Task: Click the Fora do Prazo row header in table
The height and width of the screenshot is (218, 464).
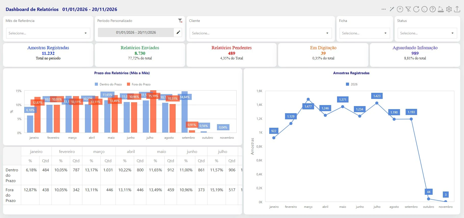Action: pyautogui.click(x=12, y=195)
